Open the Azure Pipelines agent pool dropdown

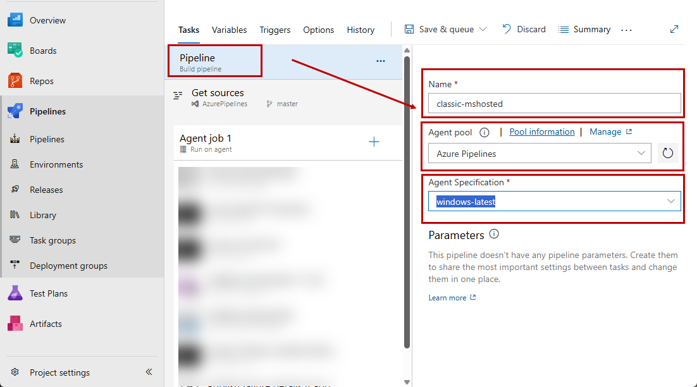coord(540,153)
